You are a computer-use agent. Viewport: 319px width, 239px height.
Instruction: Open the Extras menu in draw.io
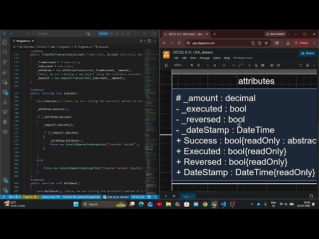pyautogui.click(x=217, y=58)
